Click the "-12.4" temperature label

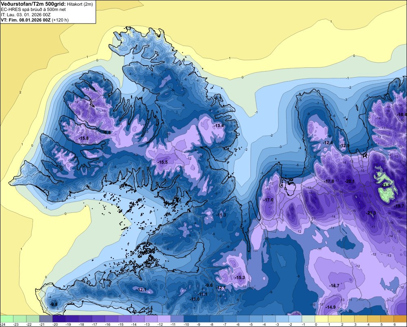328,143
